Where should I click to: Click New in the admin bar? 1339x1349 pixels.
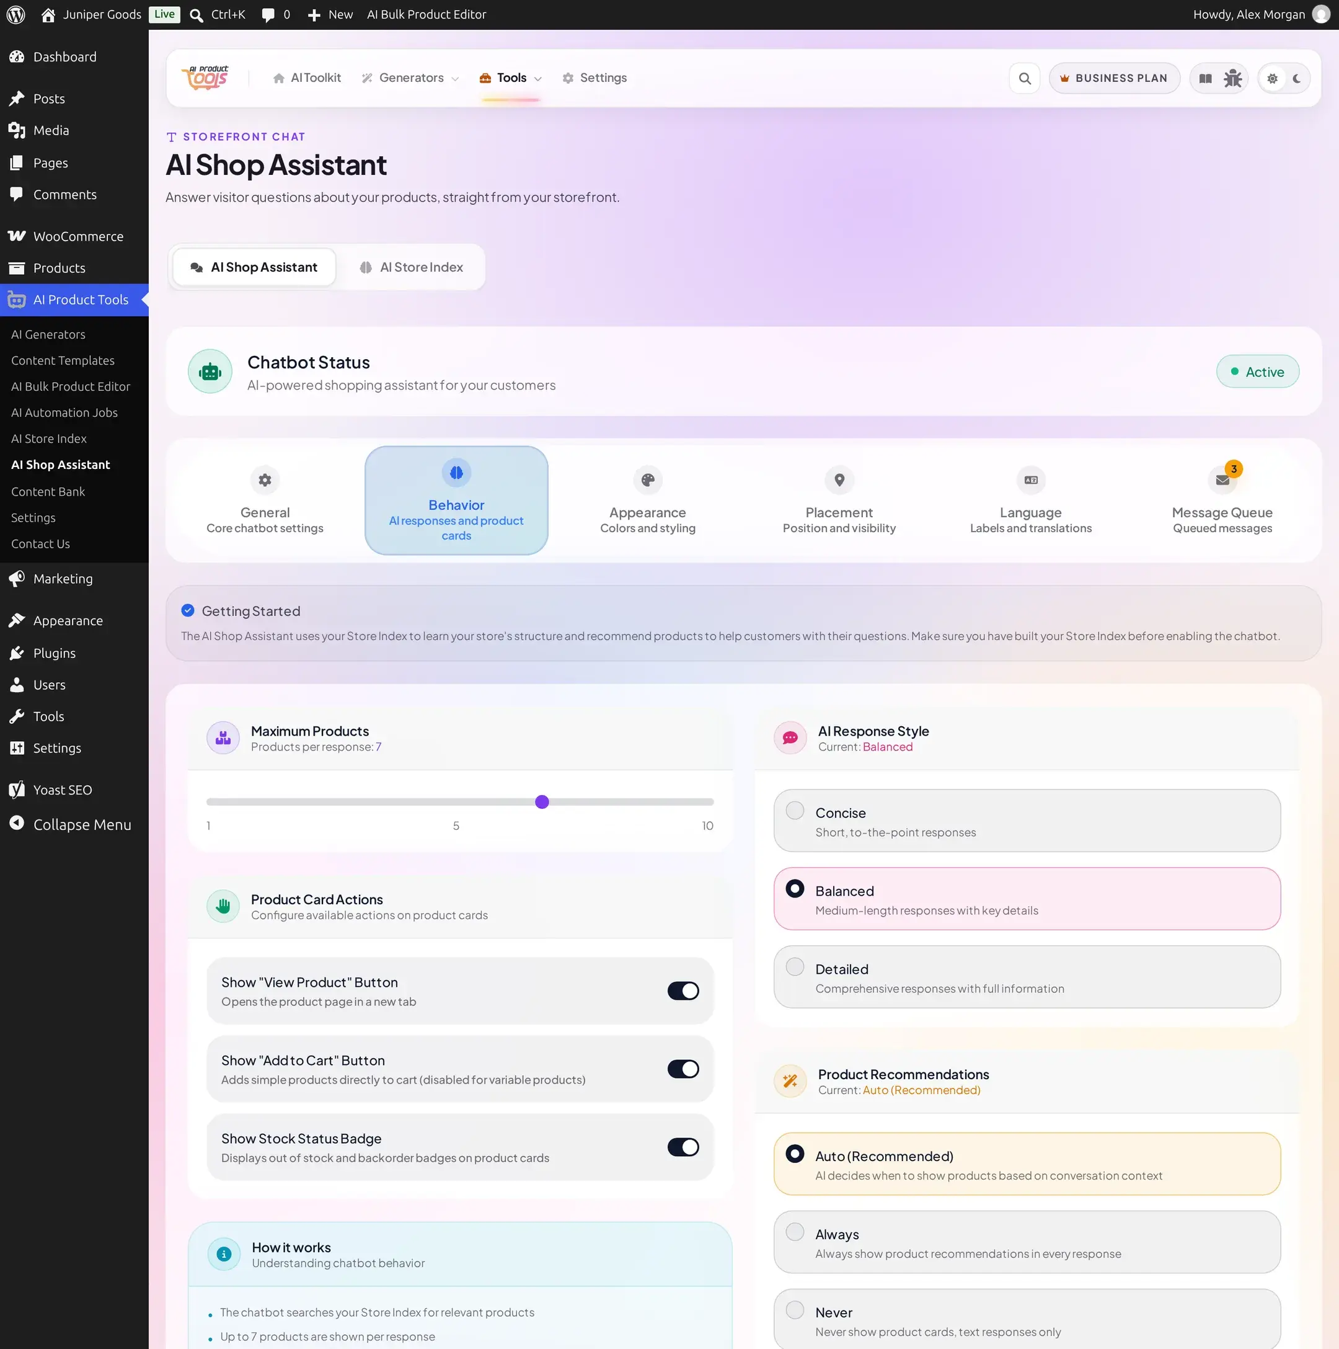330,15
